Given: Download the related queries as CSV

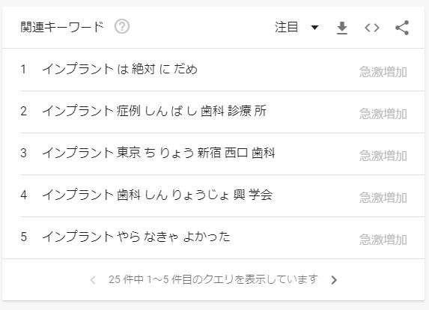Looking at the screenshot, I should click(x=342, y=28).
